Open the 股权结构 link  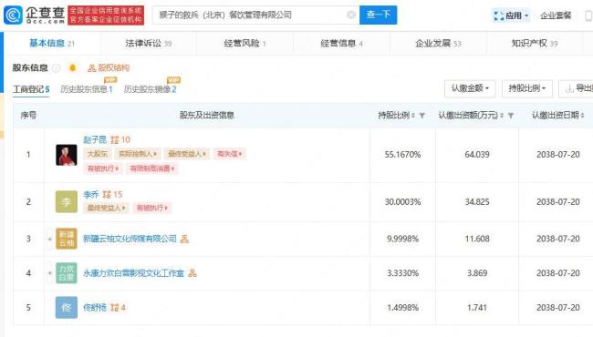coord(109,68)
